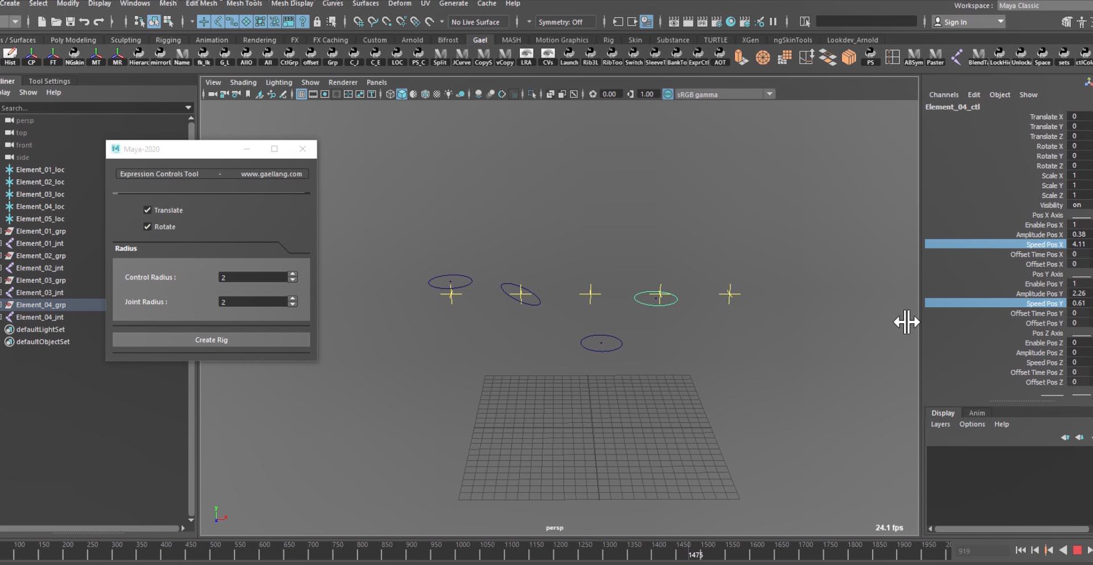Select Element_03_jnt in the outliner

point(40,292)
